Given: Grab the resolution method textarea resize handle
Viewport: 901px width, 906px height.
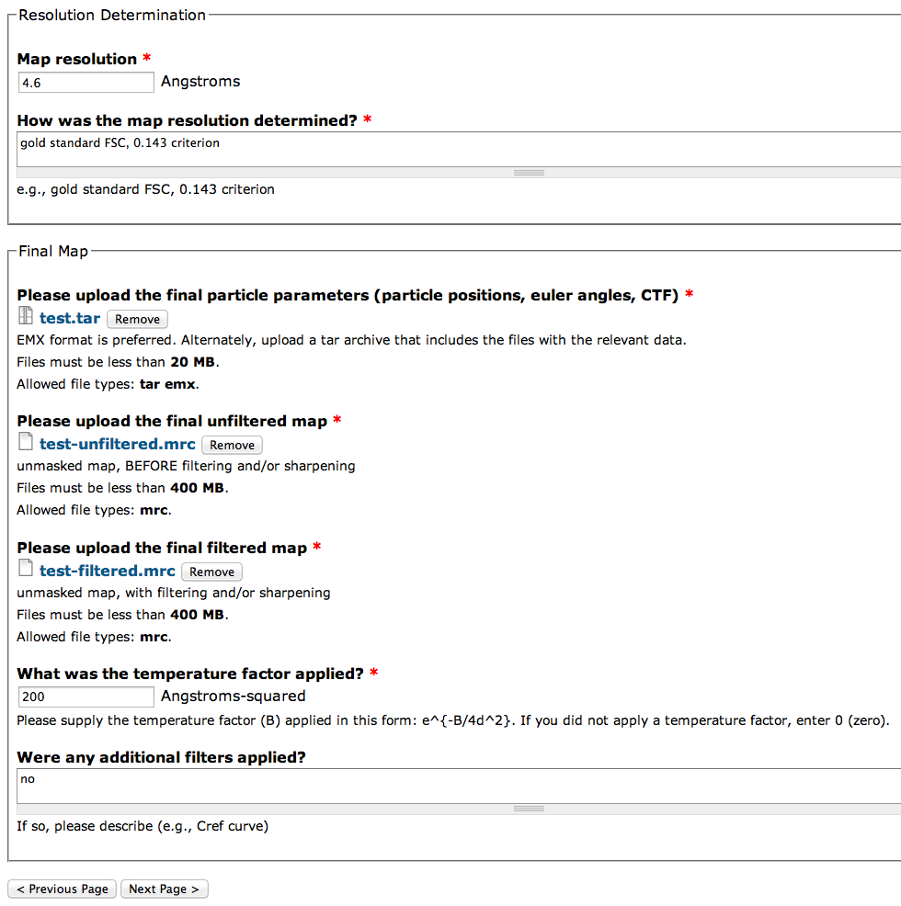Looking at the screenshot, I should tap(529, 173).
